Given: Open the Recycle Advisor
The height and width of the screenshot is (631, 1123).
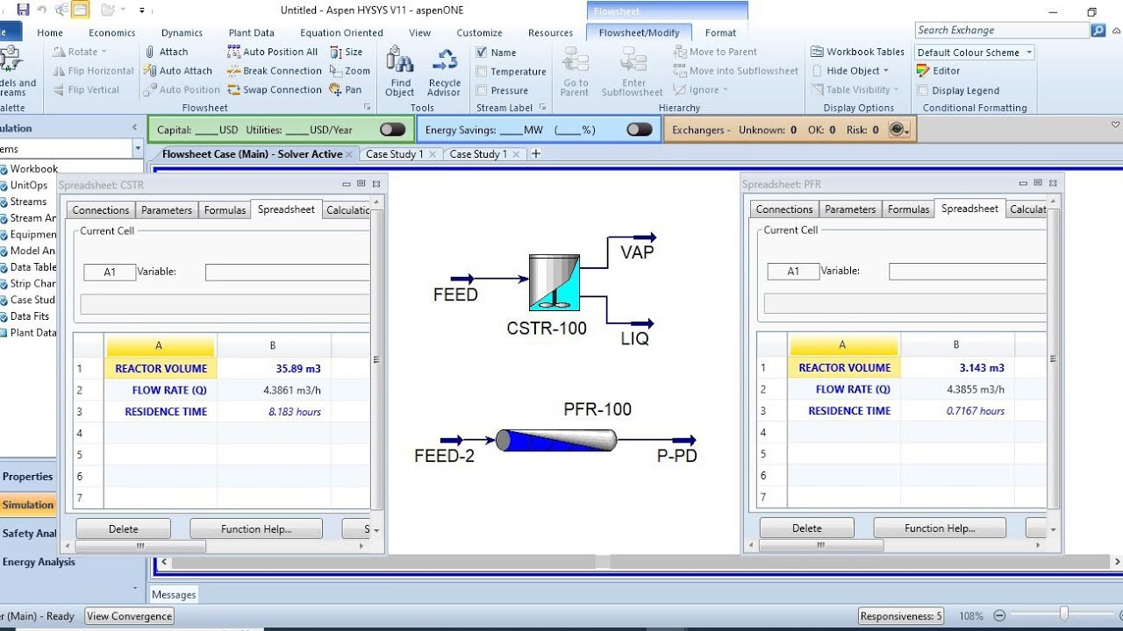Looking at the screenshot, I should pos(444,72).
